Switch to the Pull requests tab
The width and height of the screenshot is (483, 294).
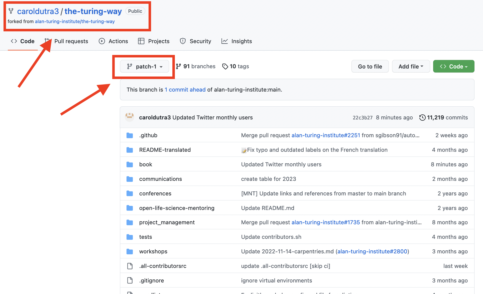[x=71, y=41]
